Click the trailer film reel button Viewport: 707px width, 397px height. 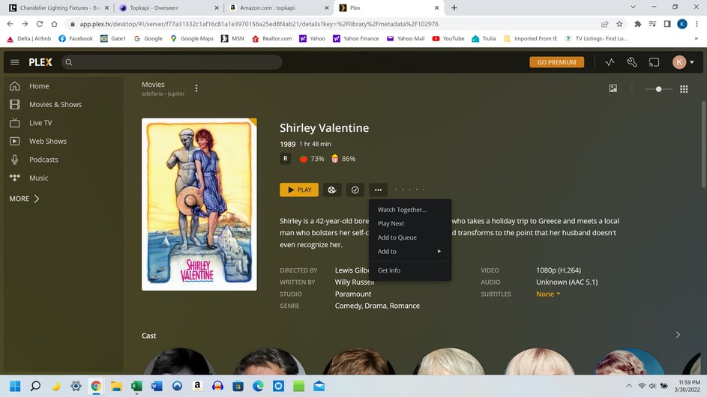[x=332, y=190]
